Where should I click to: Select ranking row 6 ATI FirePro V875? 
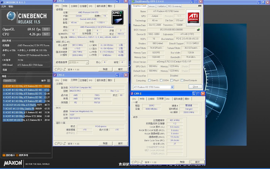(x=27, y=105)
